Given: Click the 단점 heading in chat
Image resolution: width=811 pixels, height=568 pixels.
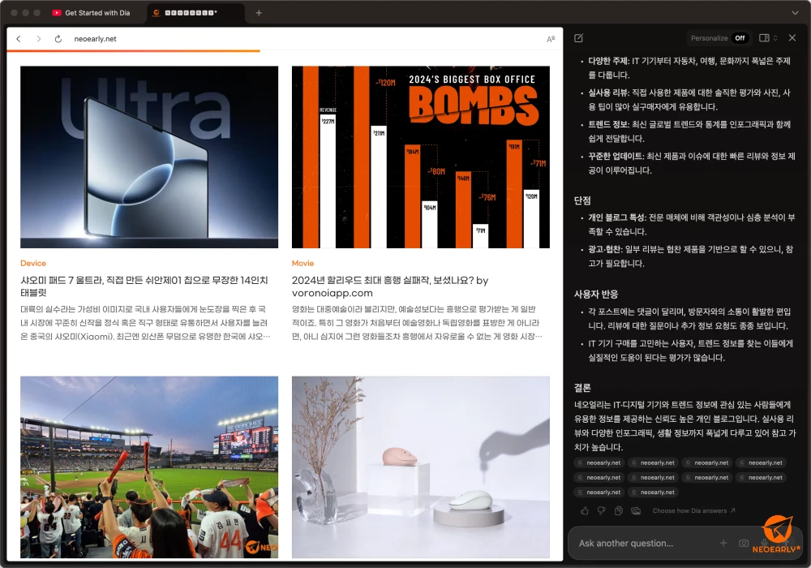Looking at the screenshot, I should click(x=582, y=200).
